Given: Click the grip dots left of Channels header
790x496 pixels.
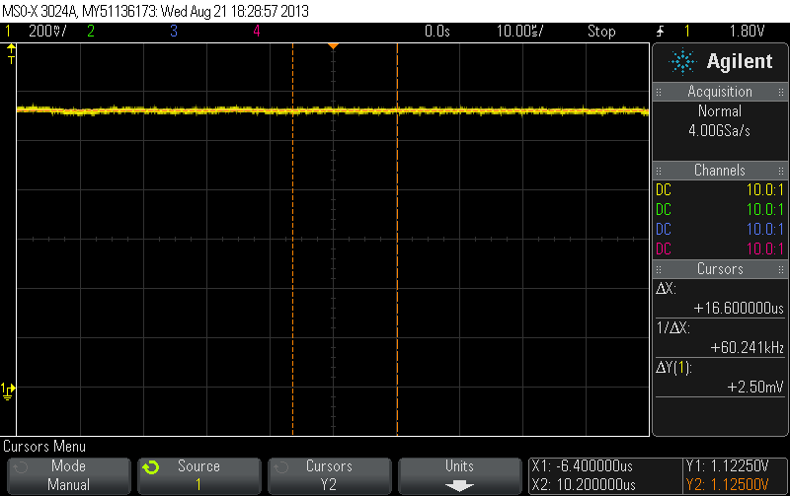Looking at the screenshot, I should point(659,171).
